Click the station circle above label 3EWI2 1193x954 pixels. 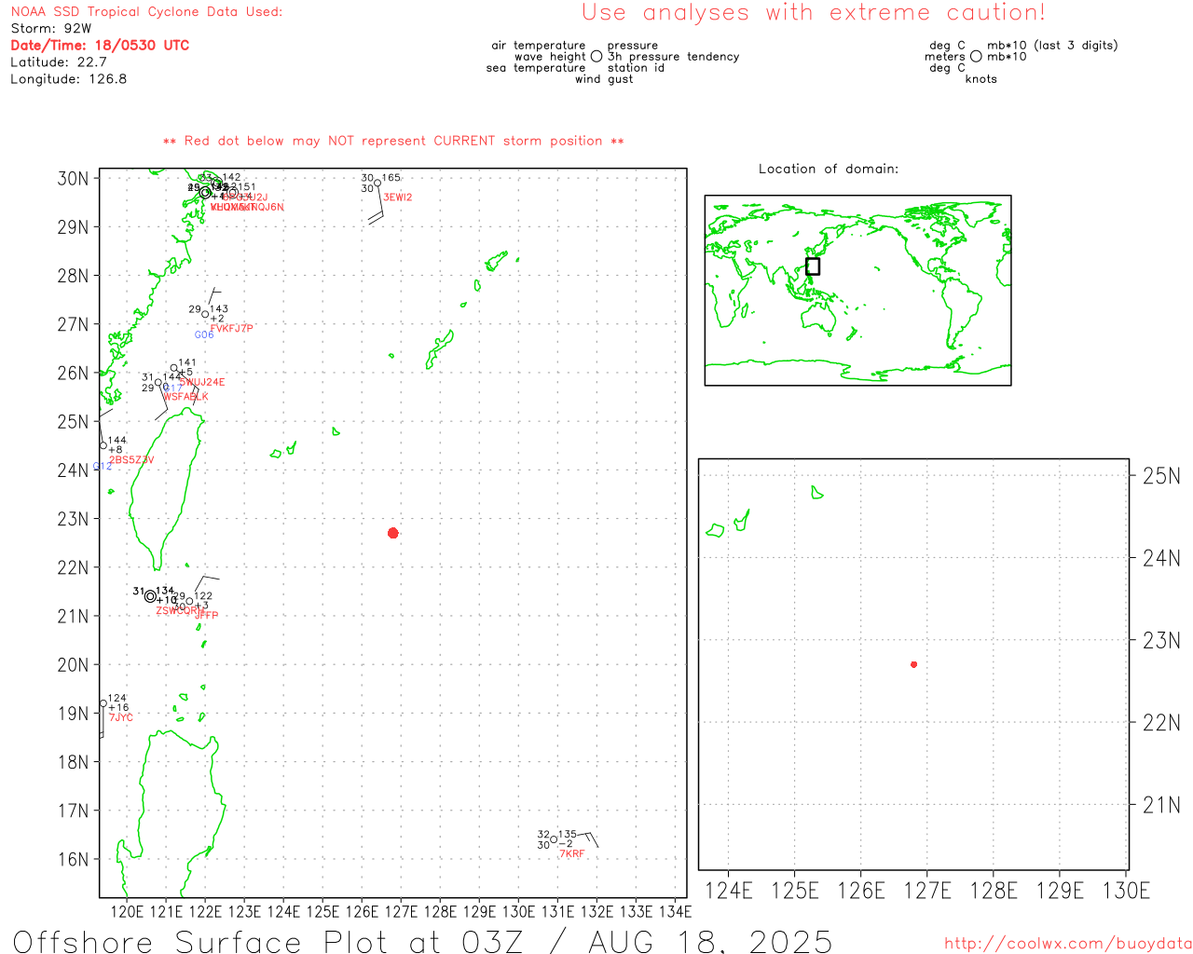pyautogui.click(x=377, y=183)
